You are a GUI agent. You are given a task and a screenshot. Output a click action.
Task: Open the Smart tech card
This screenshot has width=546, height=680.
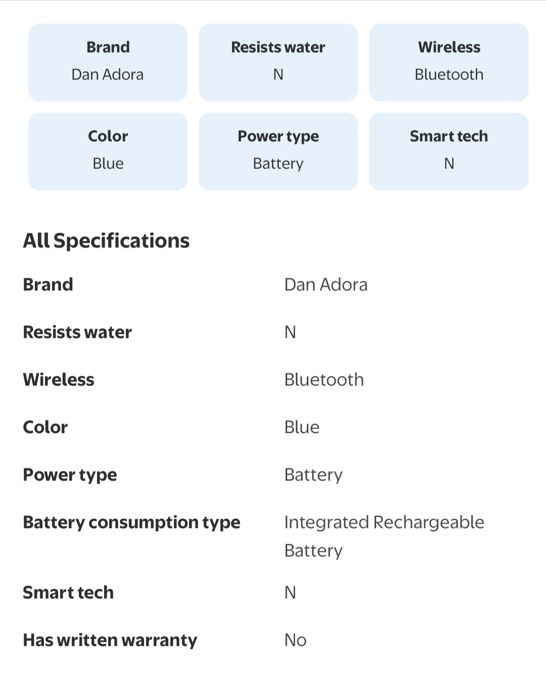[449, 151]
